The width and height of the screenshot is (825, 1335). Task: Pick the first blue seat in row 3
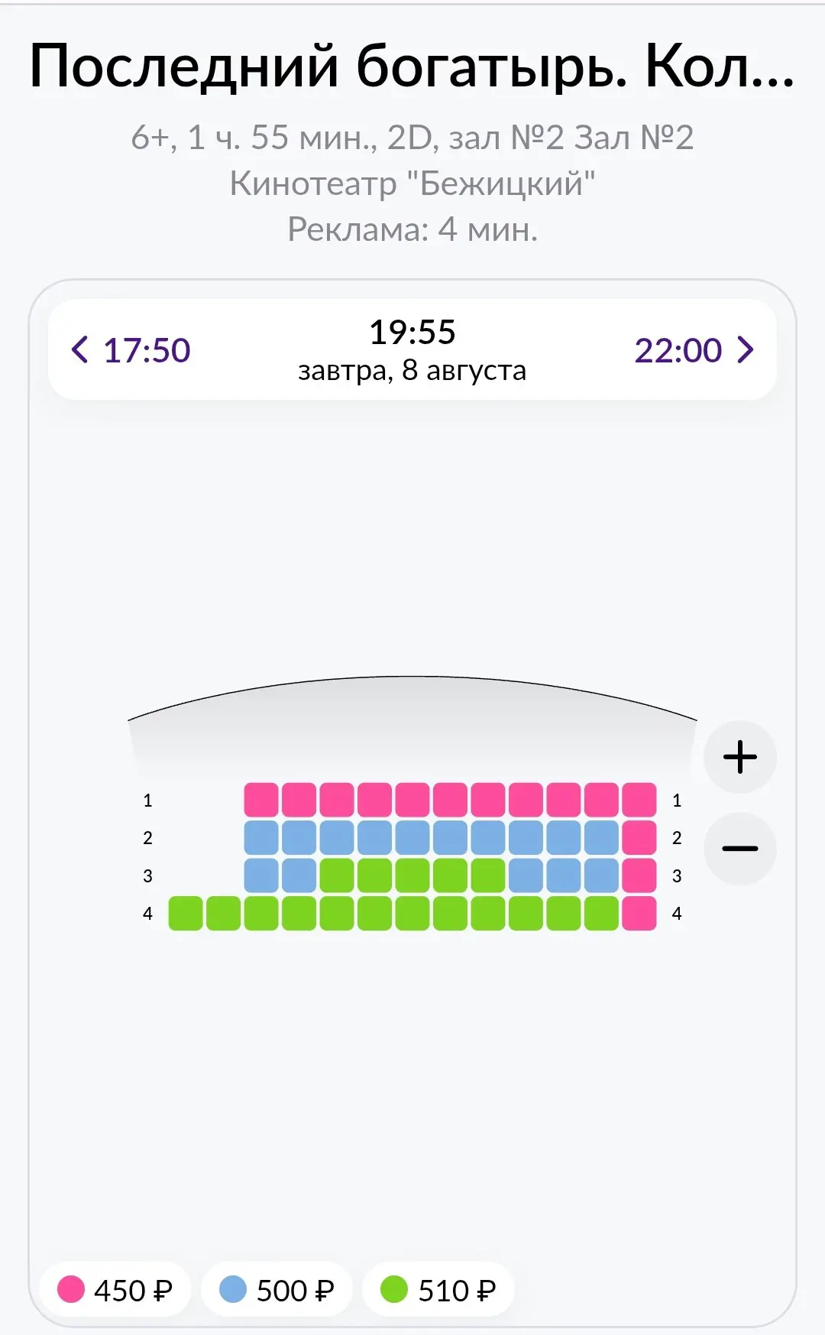coord(261,875)
